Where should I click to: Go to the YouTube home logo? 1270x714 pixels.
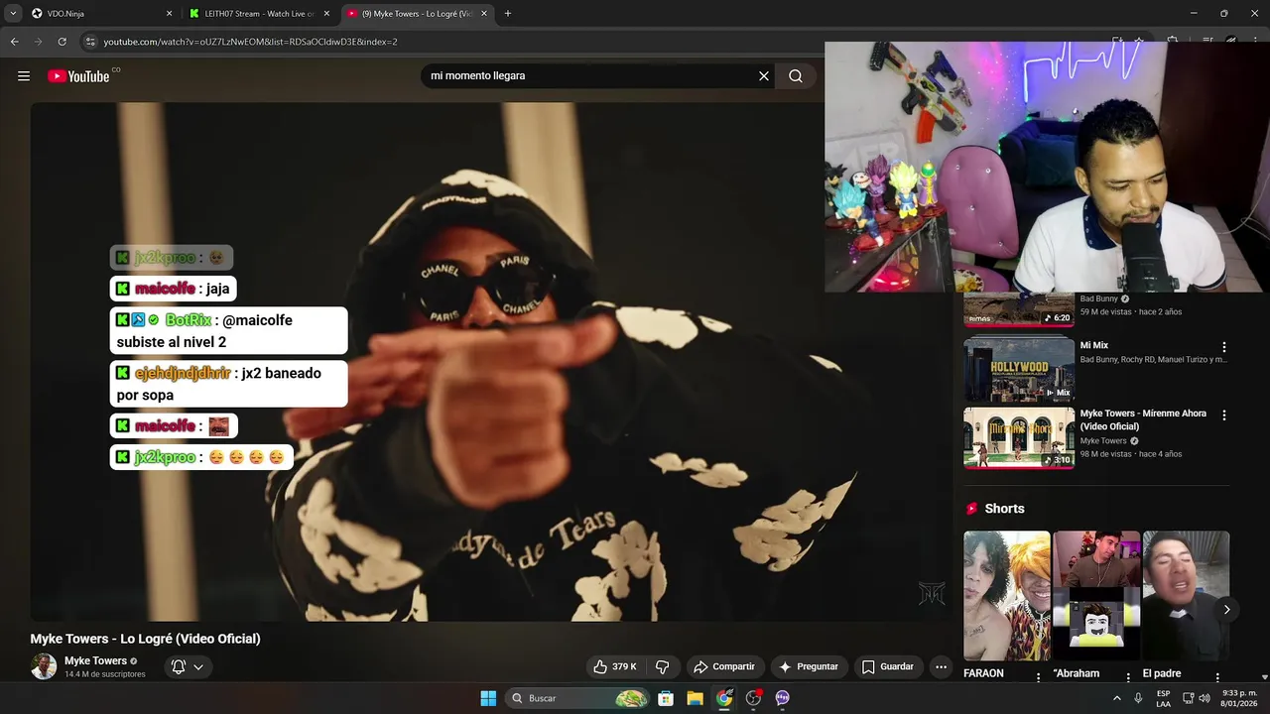tap(78, 76)
